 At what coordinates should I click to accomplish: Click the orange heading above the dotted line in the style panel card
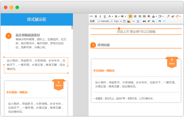[17, 92]
